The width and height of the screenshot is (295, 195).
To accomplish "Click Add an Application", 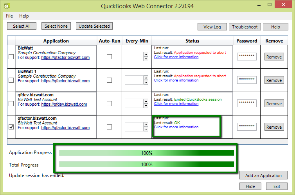I will pos(263,175).
